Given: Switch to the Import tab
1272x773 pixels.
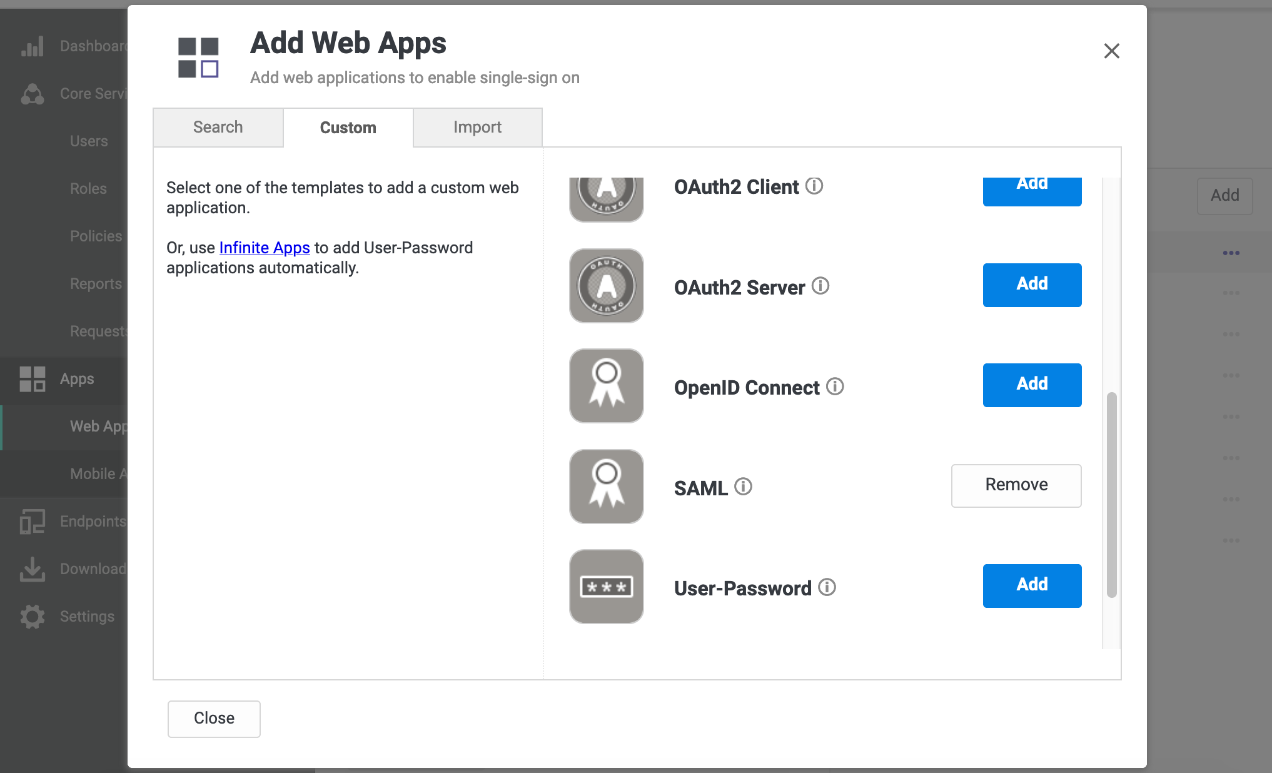Looking at the screenshot, I should tap(477, 127).
